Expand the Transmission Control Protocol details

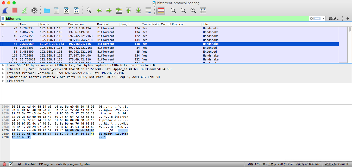tap(3, 77)
